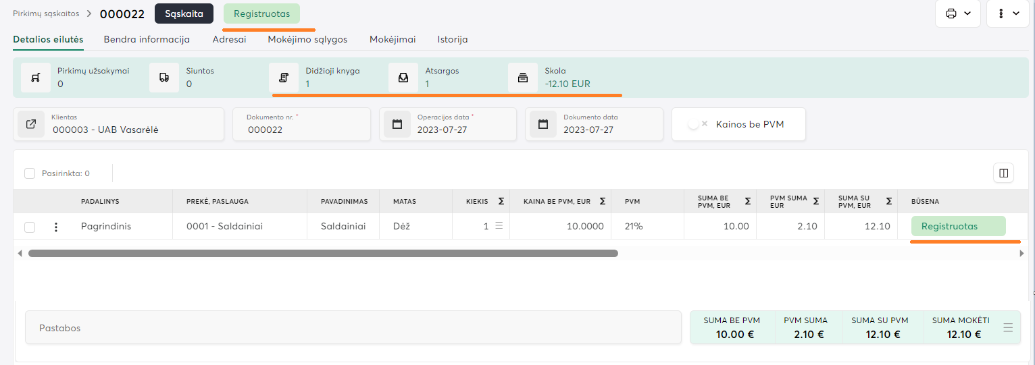The image size is (1035, 365).
Task: Click the Pirkimų sąskaitos breadcrumb link
Action: pyautogui.click(x=46, y=13)
